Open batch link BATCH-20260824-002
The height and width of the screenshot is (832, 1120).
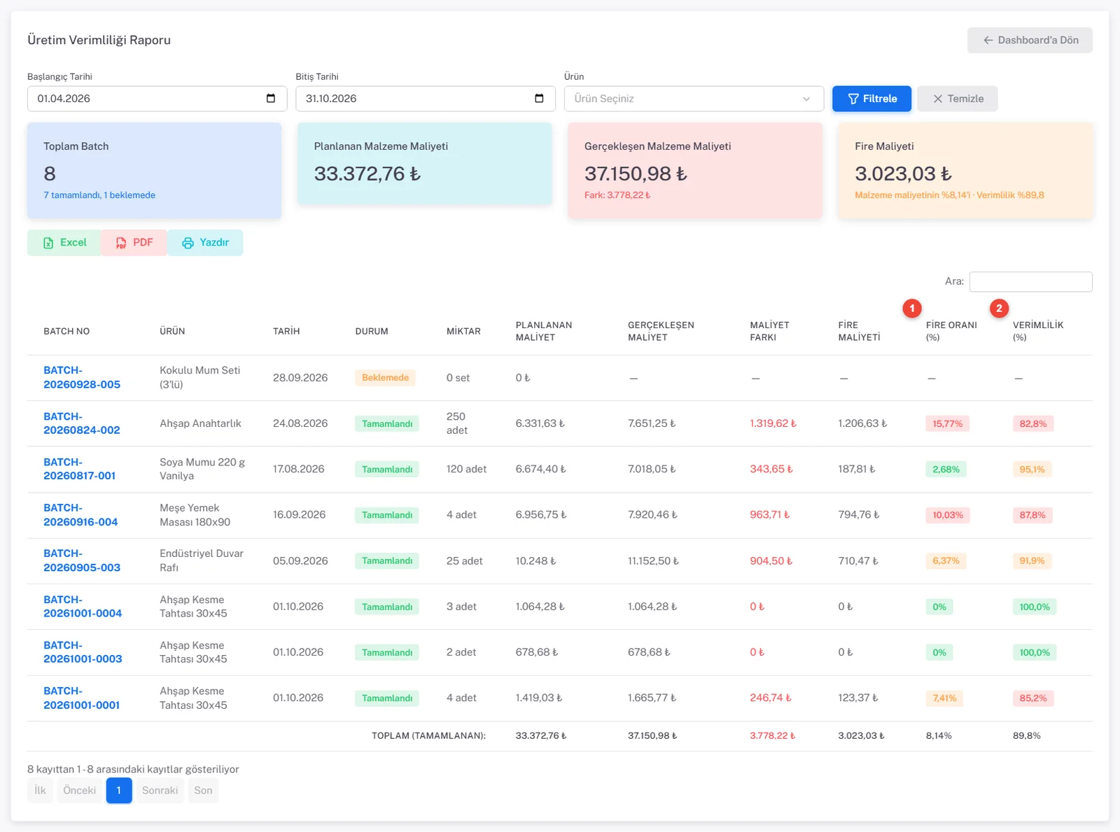click(x=82, y=423)
